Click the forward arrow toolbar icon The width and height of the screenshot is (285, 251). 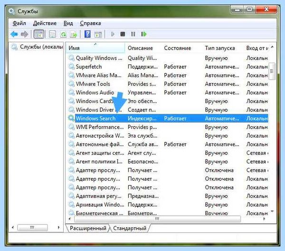click(x=25, y=34)
